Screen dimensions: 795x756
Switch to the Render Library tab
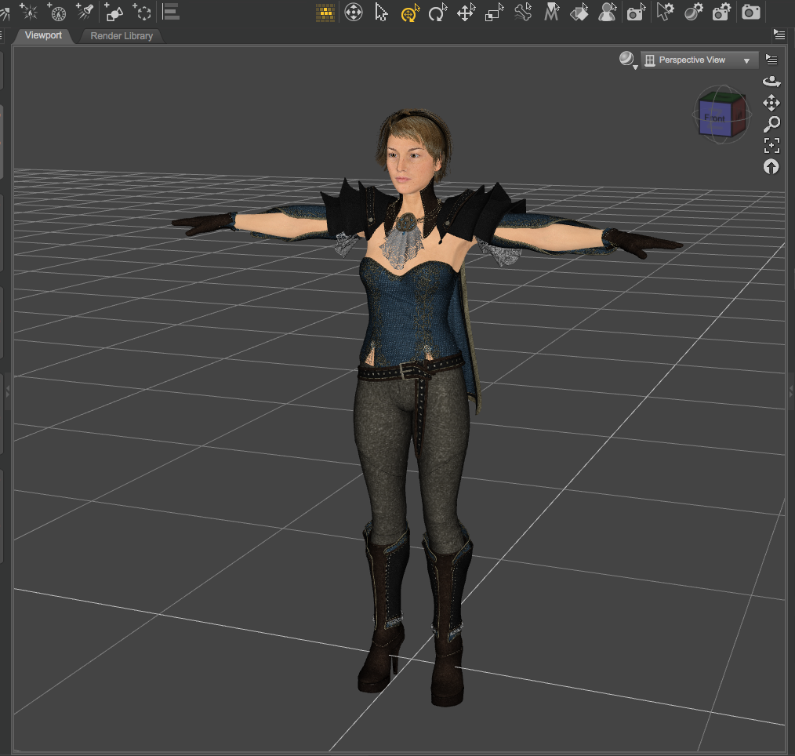tap(122, 36)
